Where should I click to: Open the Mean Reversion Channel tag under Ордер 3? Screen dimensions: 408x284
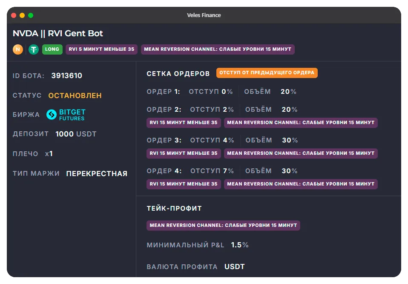tap(301, 154)
